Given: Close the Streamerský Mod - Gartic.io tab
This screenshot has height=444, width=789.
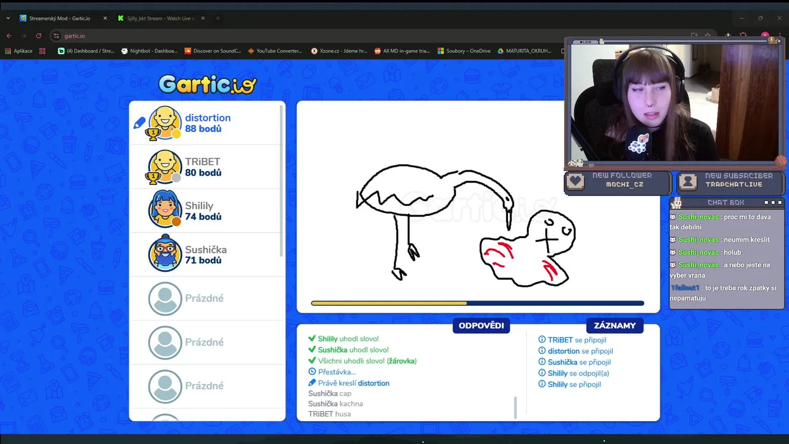Looking at the screenshot, I should coord(105,18).
